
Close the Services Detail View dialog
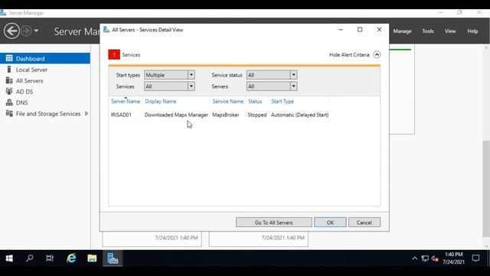[379, 29]
